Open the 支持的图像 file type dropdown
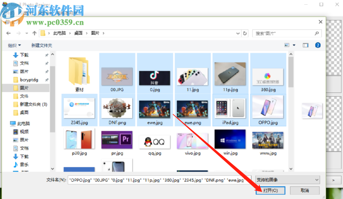343x199 pixels. click(288, 180)
